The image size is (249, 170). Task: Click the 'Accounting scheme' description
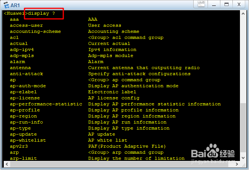[x=114, y=32]
